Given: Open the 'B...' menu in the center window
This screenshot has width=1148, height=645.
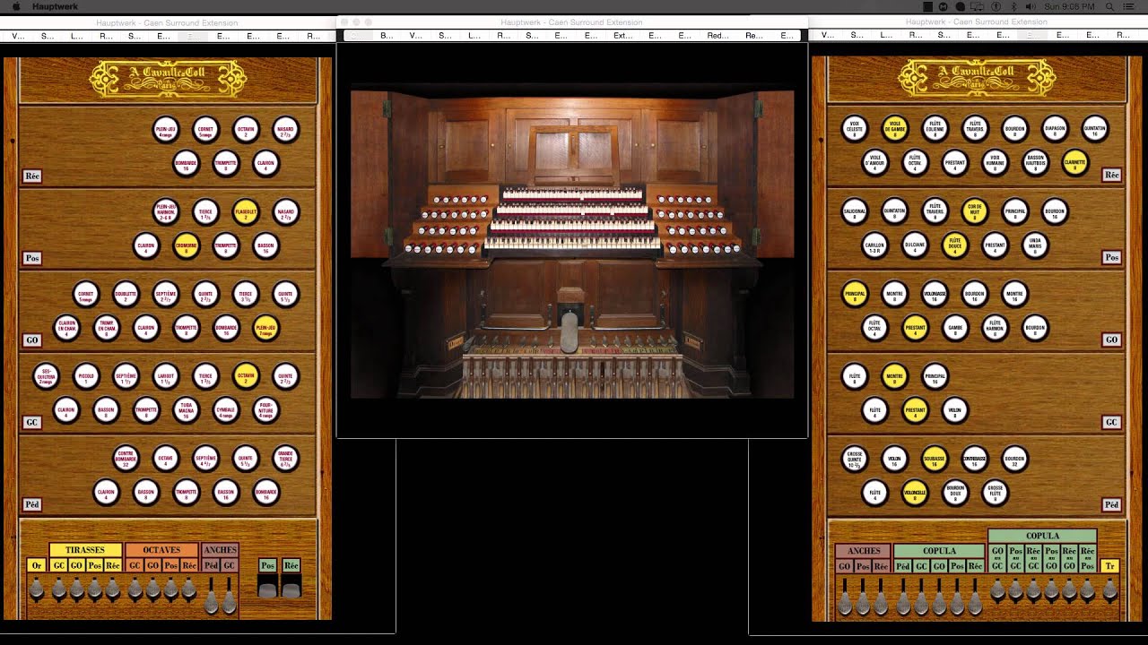Looking at the screenshot, I should [x=387, y=36].
